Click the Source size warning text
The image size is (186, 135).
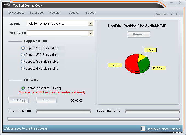pos(52,92)
